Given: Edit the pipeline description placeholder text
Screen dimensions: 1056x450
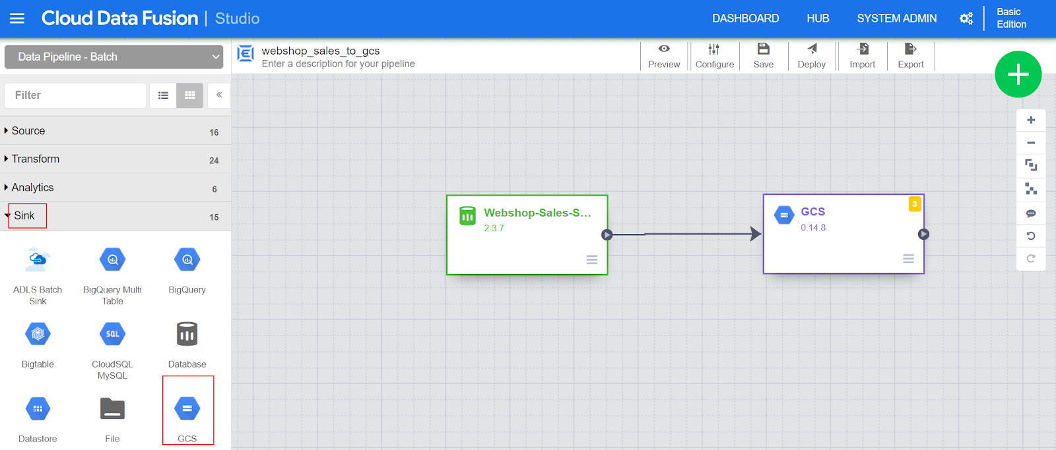Looking at the screenshot, I should click(339, 64).
